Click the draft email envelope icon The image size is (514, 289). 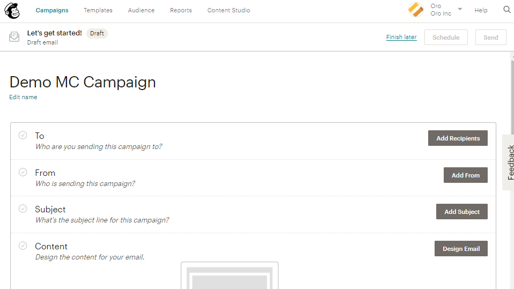coord(14,37)
